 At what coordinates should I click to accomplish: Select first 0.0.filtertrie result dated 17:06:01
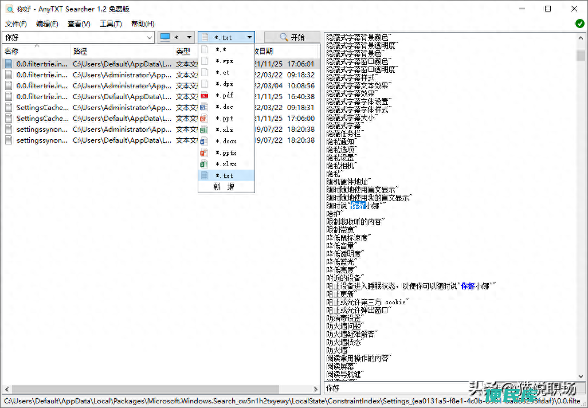161,64
